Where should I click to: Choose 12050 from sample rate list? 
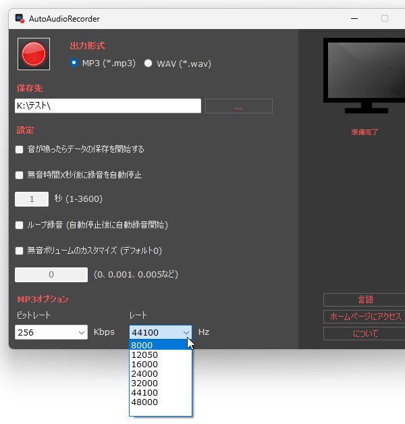pyautogui.click(x=161, y=354)
